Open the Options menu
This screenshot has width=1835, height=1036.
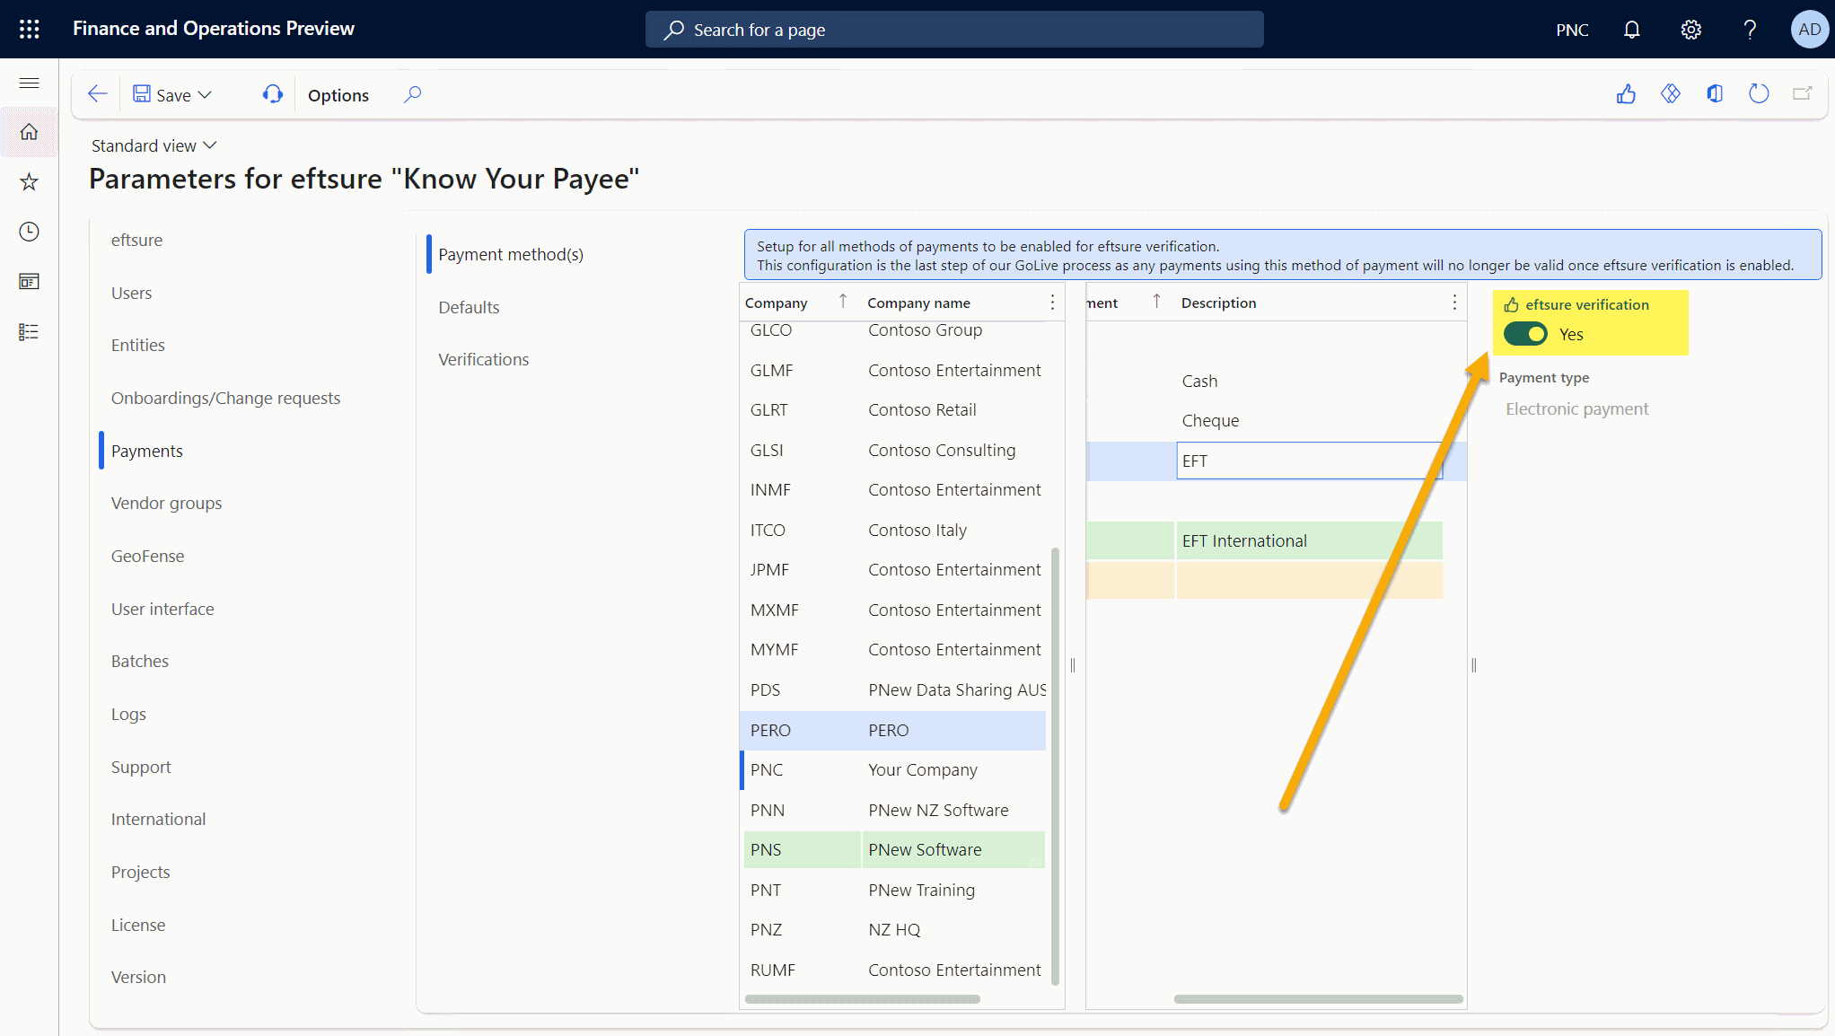coord(338,95)
